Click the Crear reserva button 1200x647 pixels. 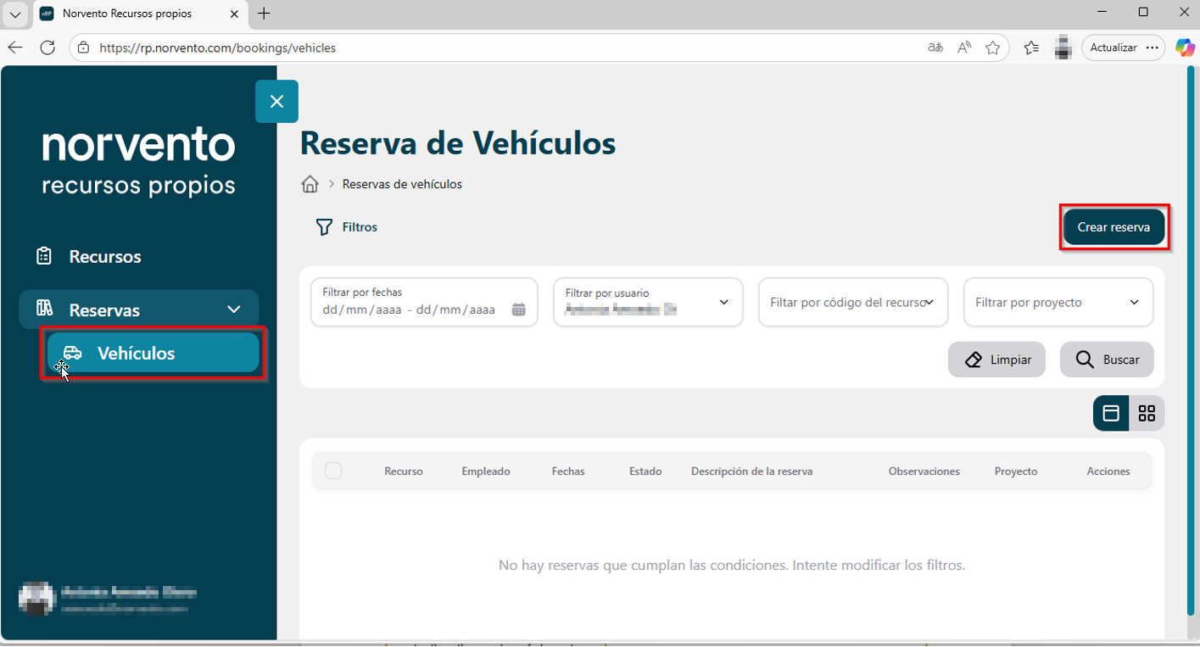(1113, 227)
